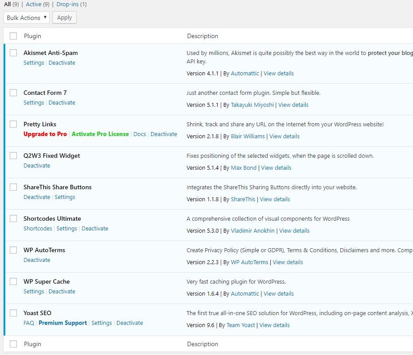Filter by Drop-ins plugins
413x355 pixels.
(x=67, y=4)
